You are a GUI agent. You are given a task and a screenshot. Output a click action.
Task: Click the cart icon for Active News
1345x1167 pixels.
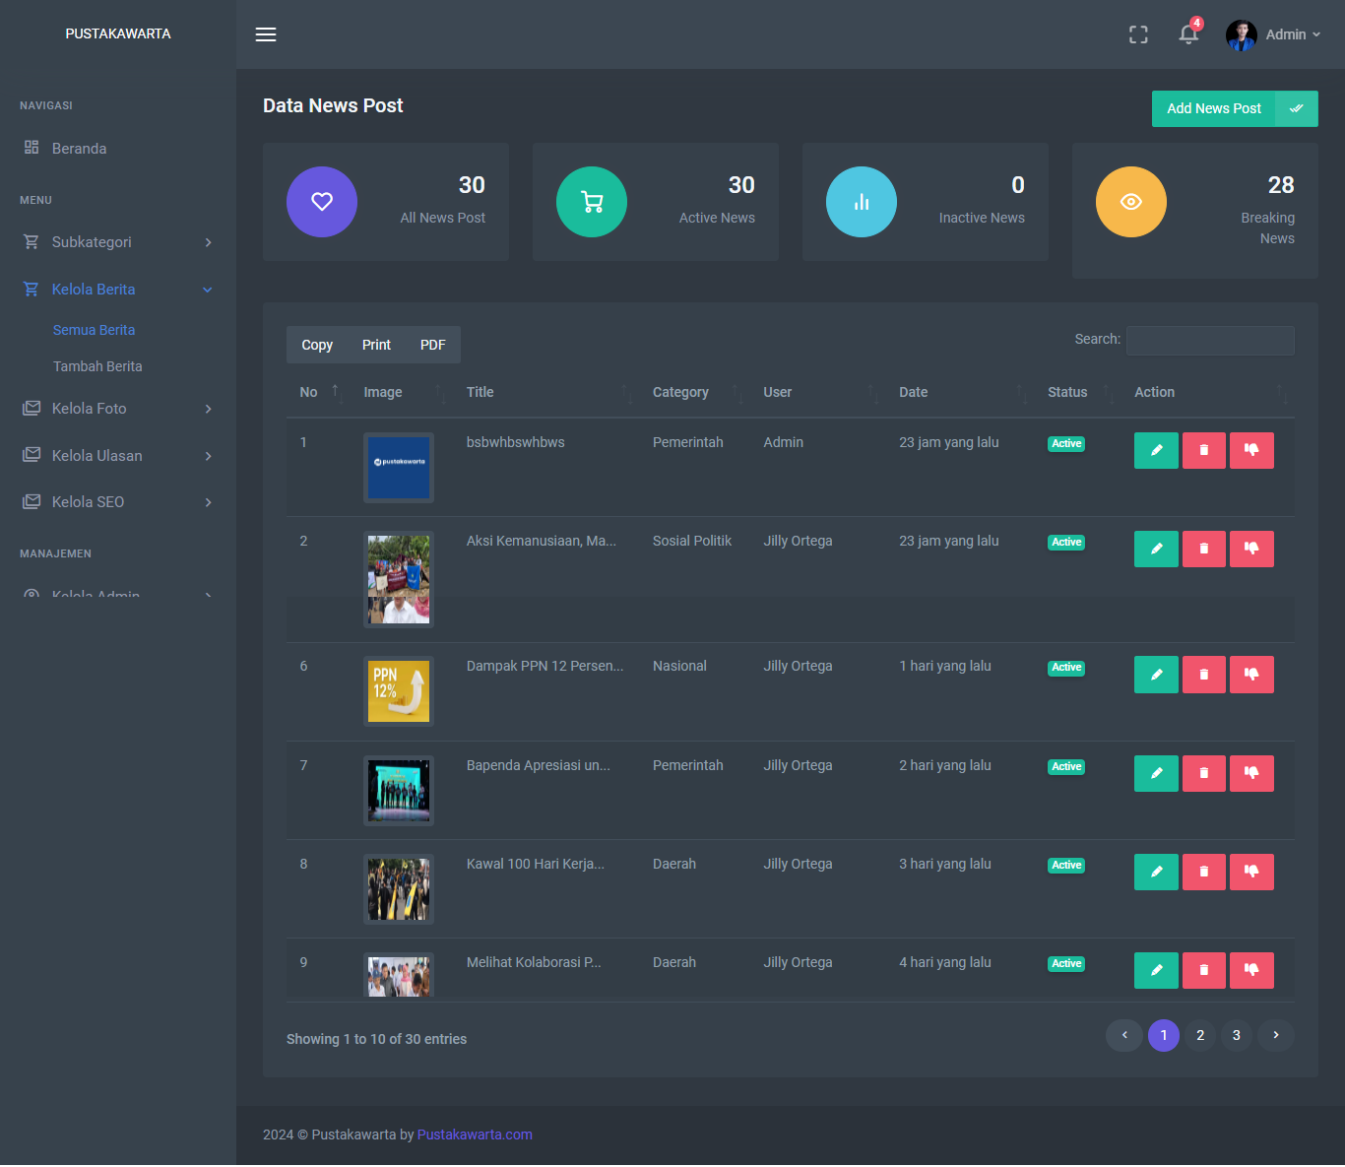592,202
